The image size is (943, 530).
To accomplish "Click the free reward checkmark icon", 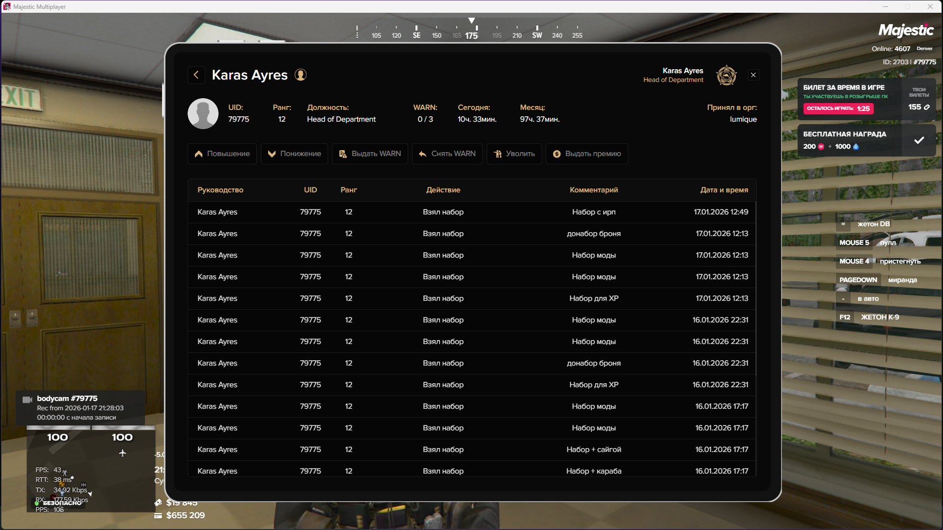I will [919, 140].
